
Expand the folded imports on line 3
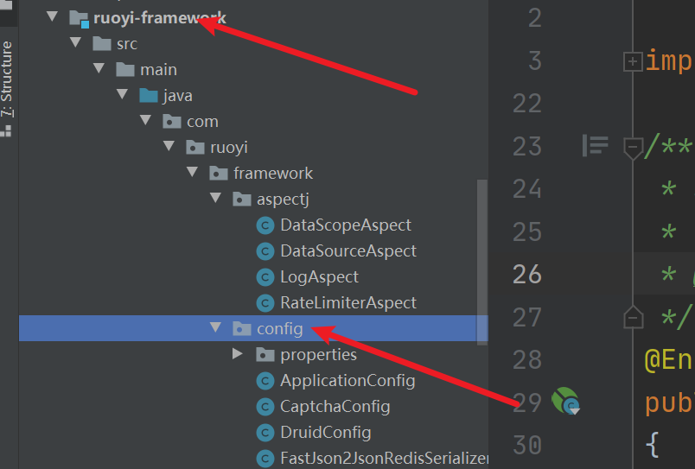(x=633, y=61)
